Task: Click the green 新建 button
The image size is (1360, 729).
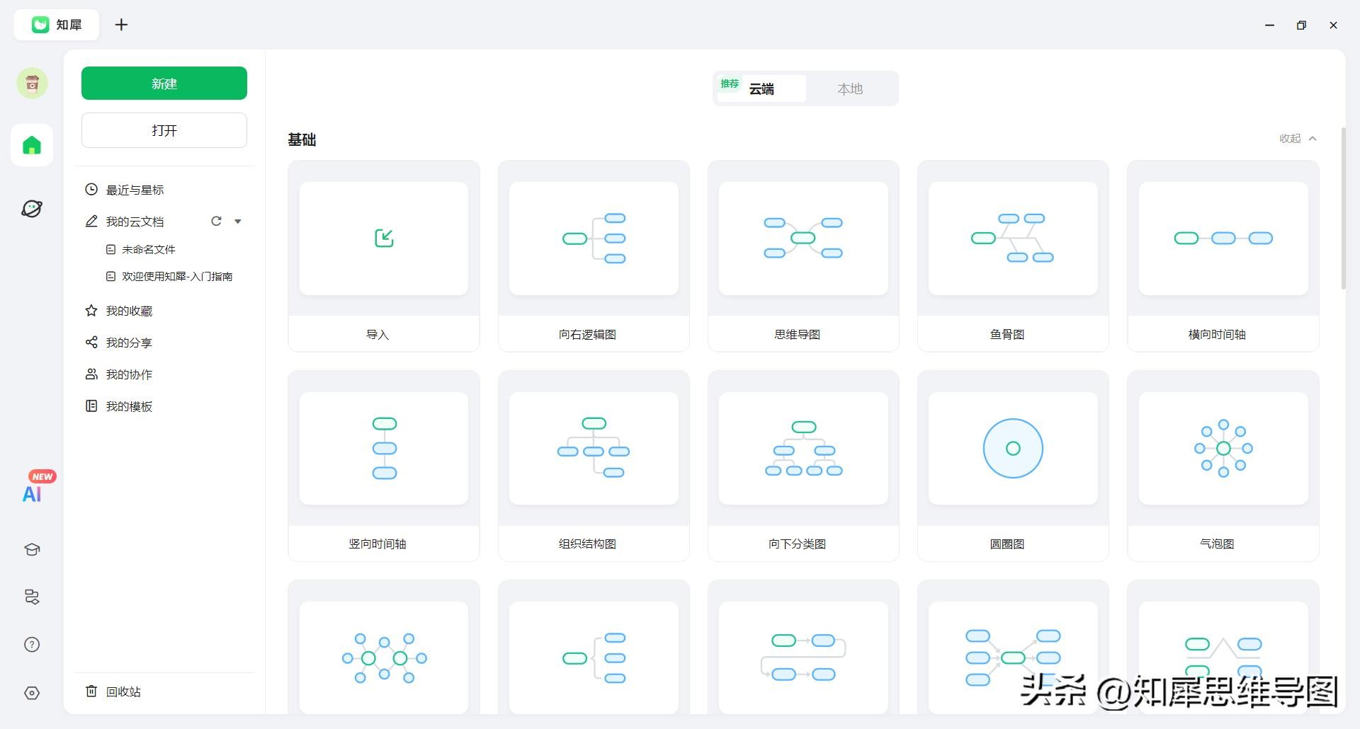Action: 164,84
